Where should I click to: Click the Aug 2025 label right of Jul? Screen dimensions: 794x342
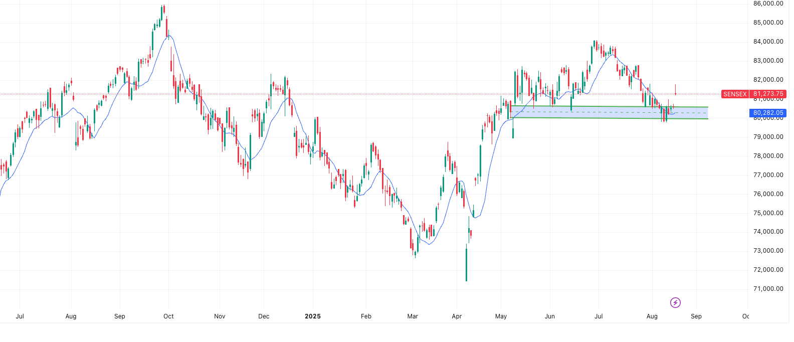pos(652,316)
